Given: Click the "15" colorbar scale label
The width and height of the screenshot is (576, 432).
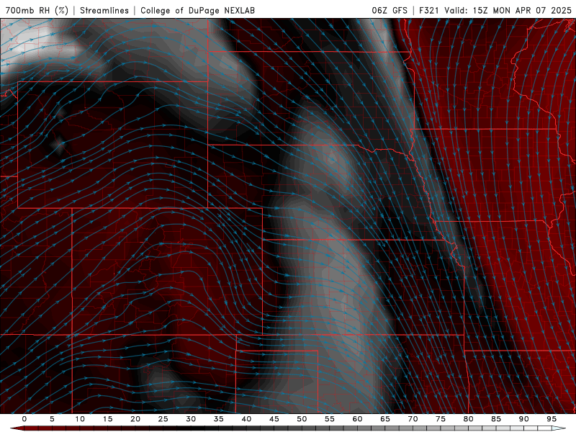Looking at the screenshot, I should [107, 419].
